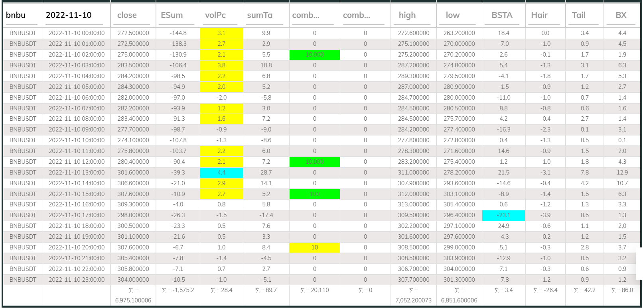Click the sumTa total Σ = 89.7
This screenshot has width=643, height=308.
point(266,290)
